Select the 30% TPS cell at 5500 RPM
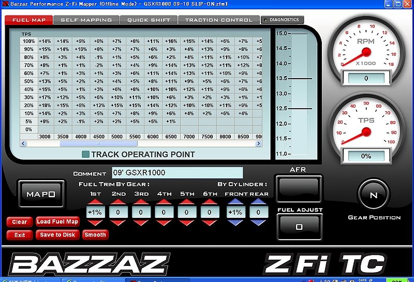 [x=135, y=97]
